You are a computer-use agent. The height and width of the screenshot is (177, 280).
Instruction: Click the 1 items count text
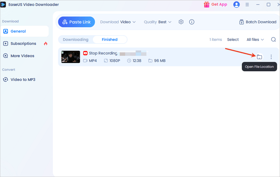coord(216,40)
